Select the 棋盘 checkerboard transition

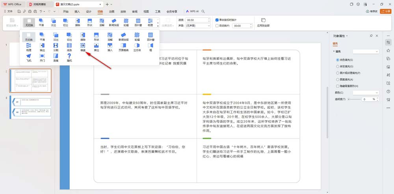[x=83, y=47]
